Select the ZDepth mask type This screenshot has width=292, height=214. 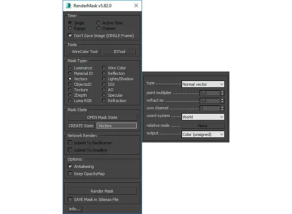(70, 95)
